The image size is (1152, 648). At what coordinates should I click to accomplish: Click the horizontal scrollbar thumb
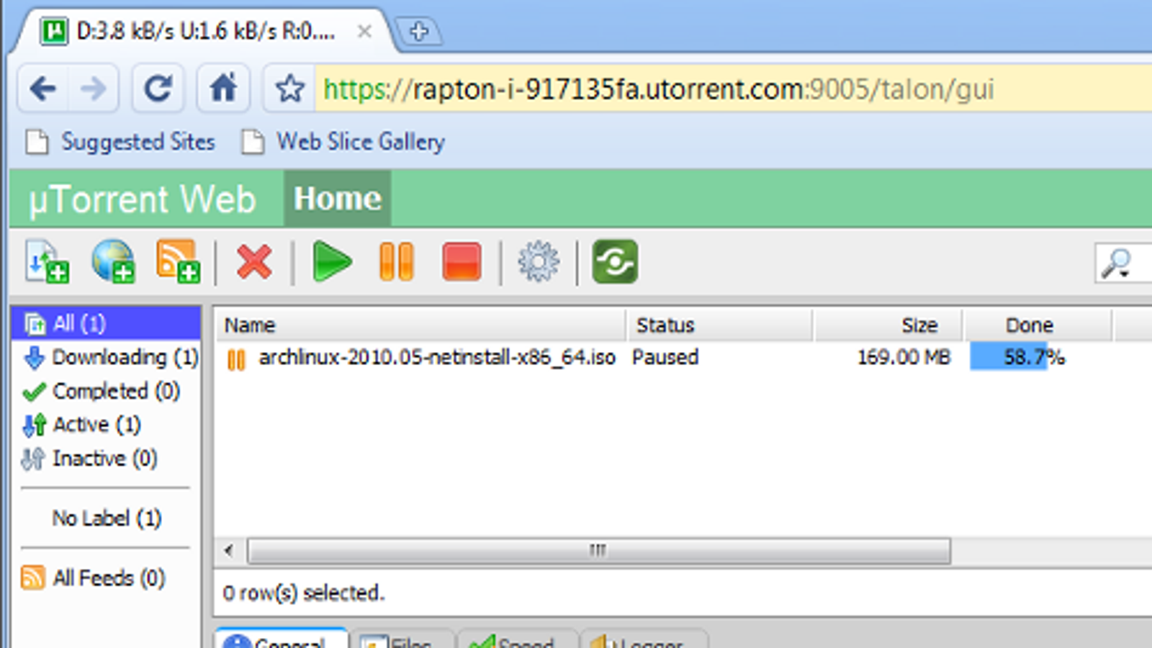pos(598,551)
